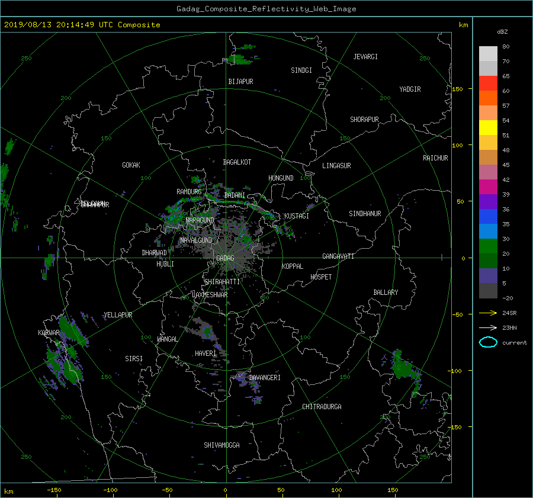This screenshot has height=498, width=533.
Task: Click the NARAGUND city label
Action: tap(200, 220)
